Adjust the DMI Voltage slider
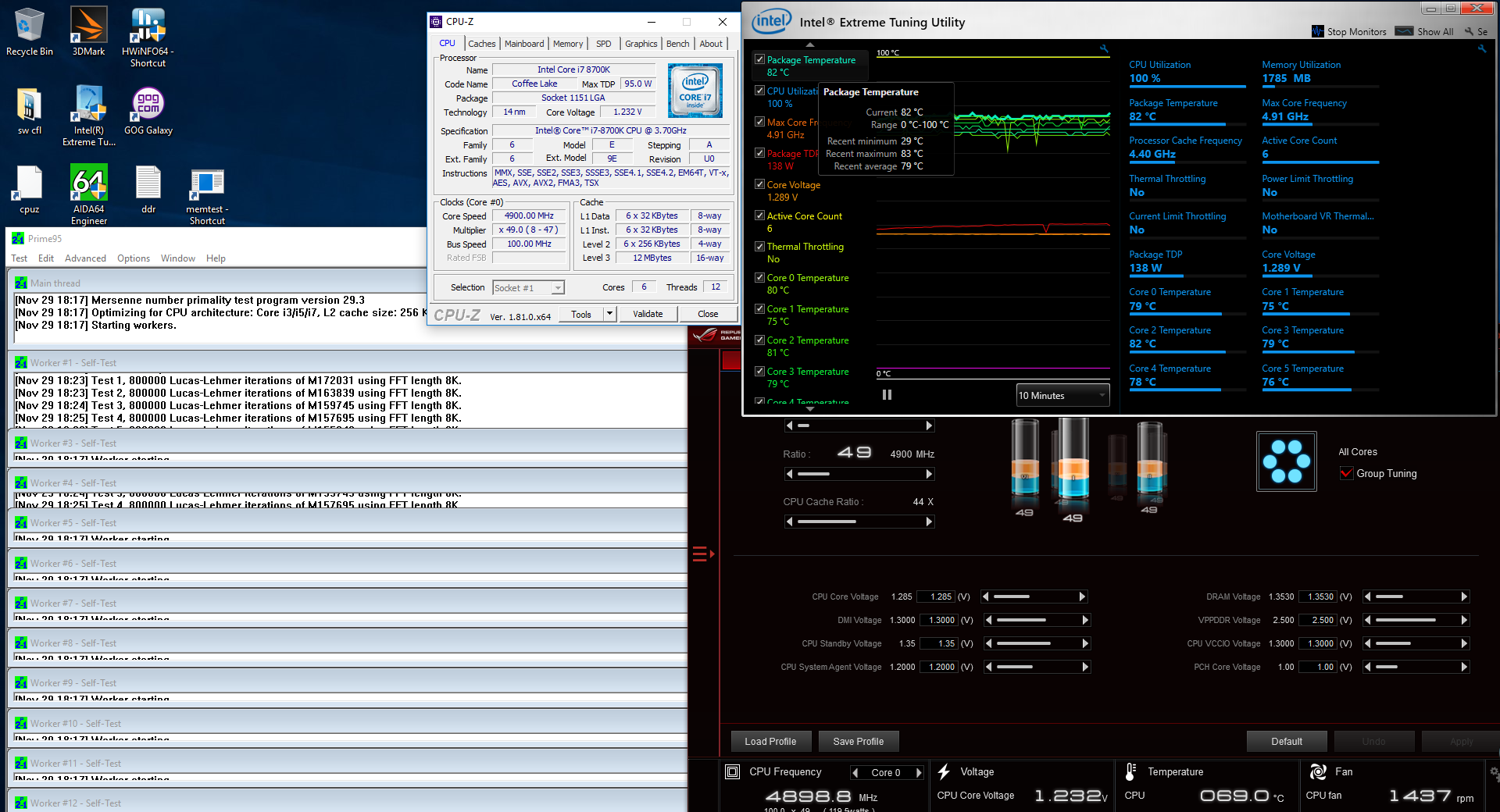Viewport: 1500px width, 812px height. [x=1036, y=620]
